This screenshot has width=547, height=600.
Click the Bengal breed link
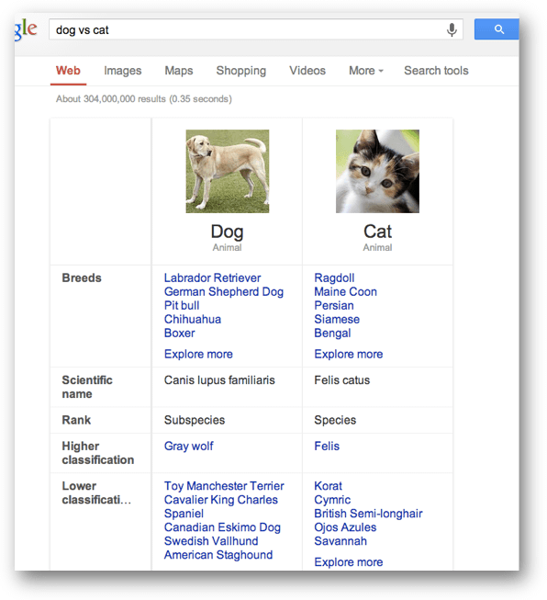point(332,333)
